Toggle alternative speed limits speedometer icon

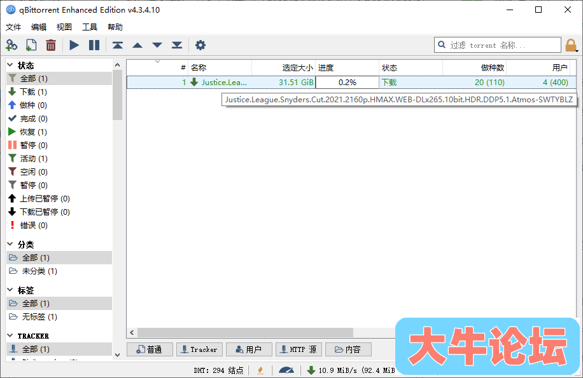286,370
